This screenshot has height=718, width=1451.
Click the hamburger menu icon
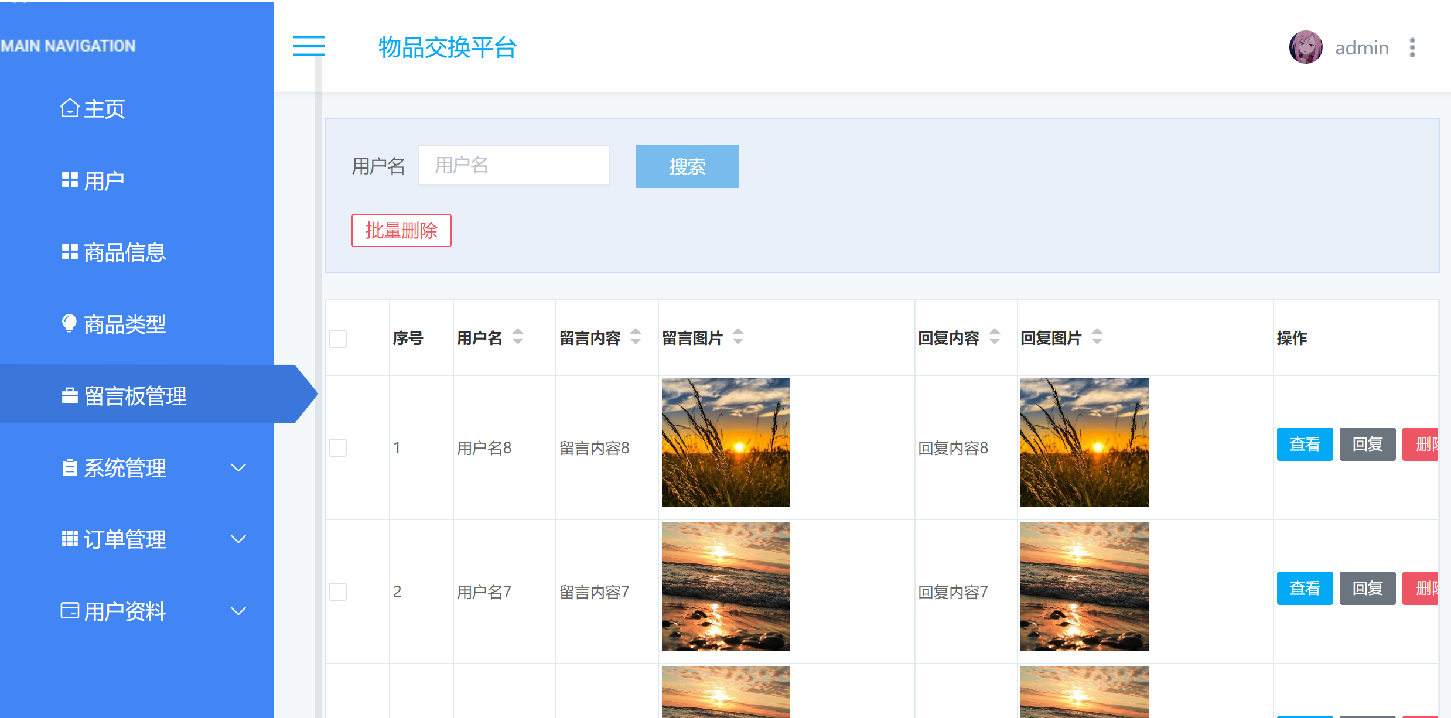[309, 46]
